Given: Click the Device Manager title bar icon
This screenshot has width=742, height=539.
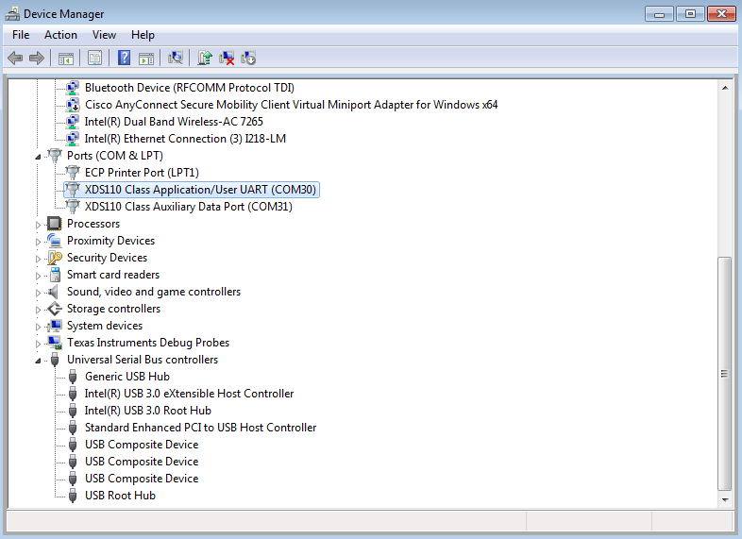Looking at the screenshot, I should tap(12, 14).
